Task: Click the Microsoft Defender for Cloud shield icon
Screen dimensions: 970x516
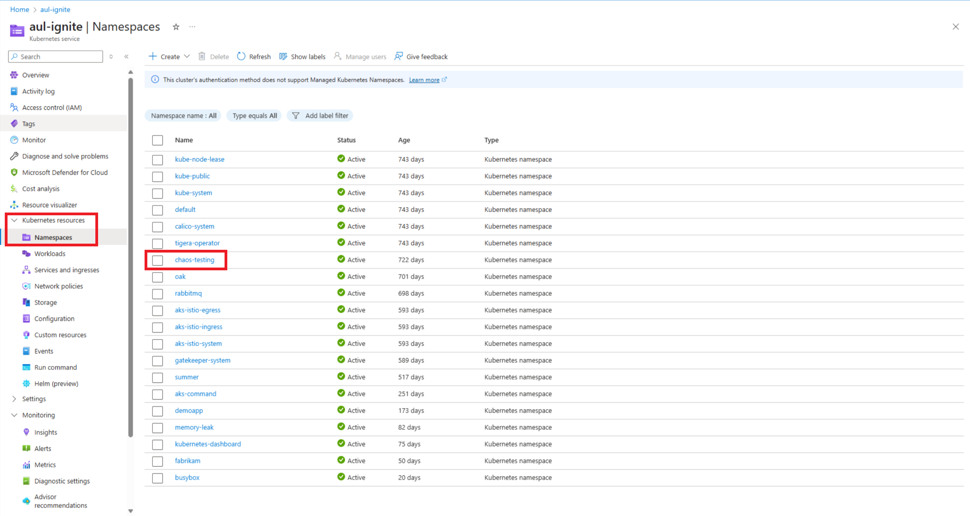Action: click(14, 172)
